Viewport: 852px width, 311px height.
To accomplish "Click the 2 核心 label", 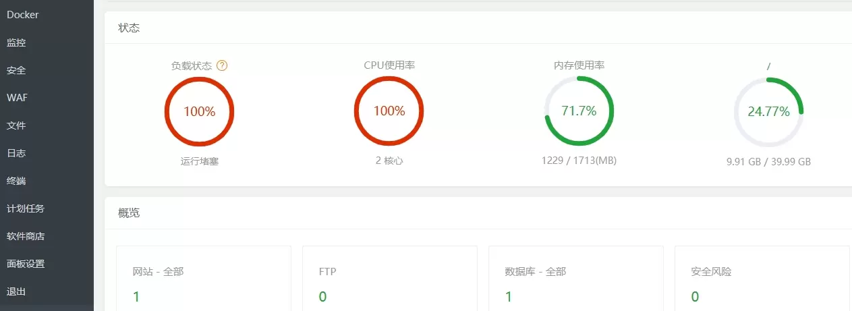I will click(389, 161).
